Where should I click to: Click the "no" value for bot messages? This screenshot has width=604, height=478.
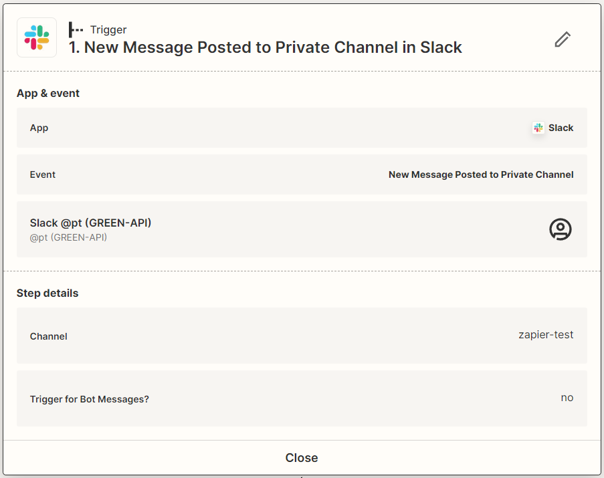[x=567, y=397]
